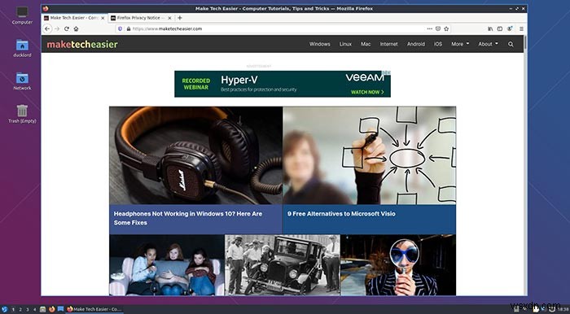The width and height of the screenshot is (570, 314).
Task: Open the Trash (Empty) desktop icon
Action: pos(22,114)
